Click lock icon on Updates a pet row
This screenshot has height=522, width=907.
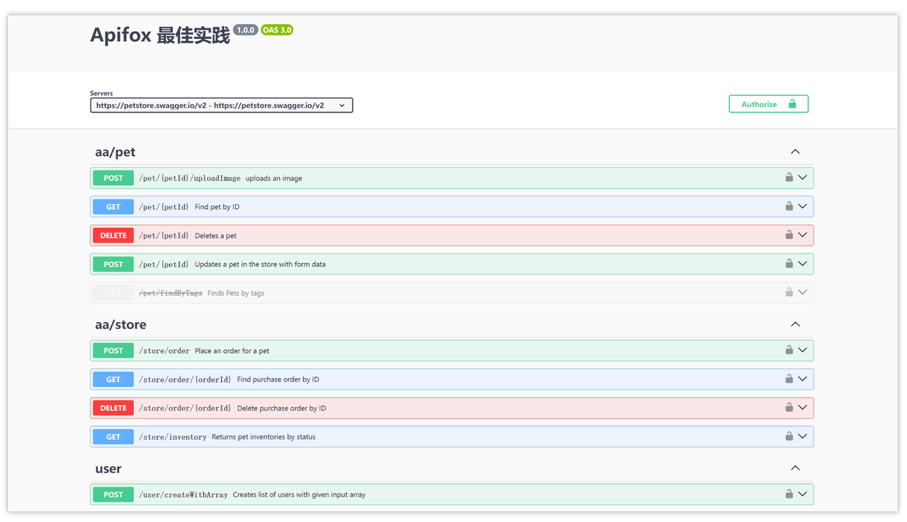[x=789, y=263]
